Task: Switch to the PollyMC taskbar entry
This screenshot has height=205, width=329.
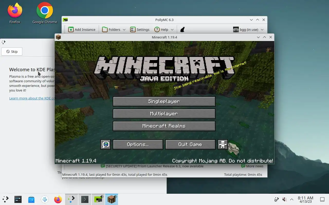Action: tap(98, 199)
